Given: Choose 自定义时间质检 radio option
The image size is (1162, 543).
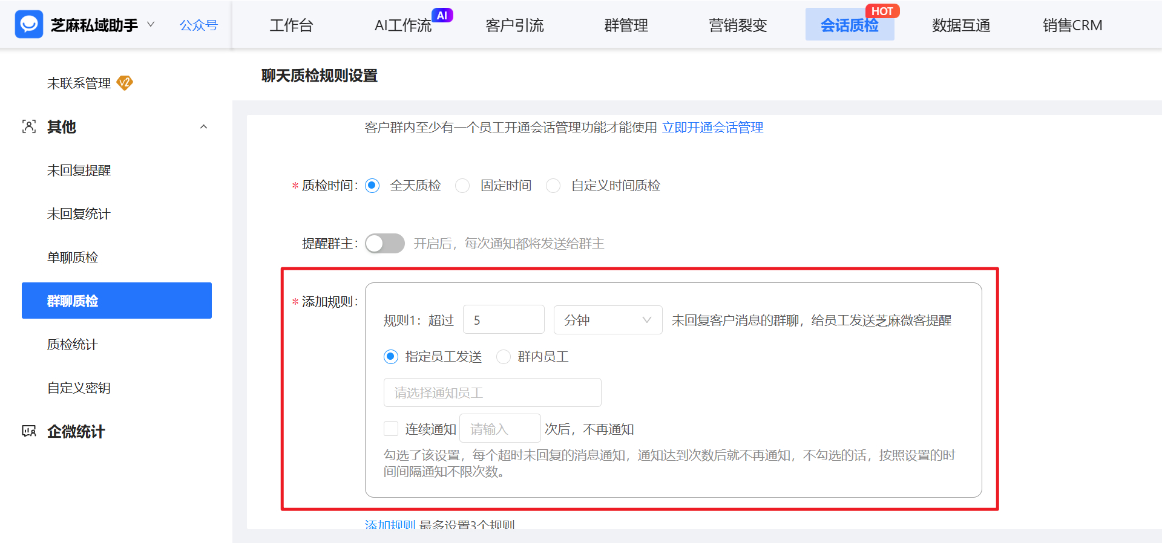Looking at the screenshot, I should coord(553,186).
